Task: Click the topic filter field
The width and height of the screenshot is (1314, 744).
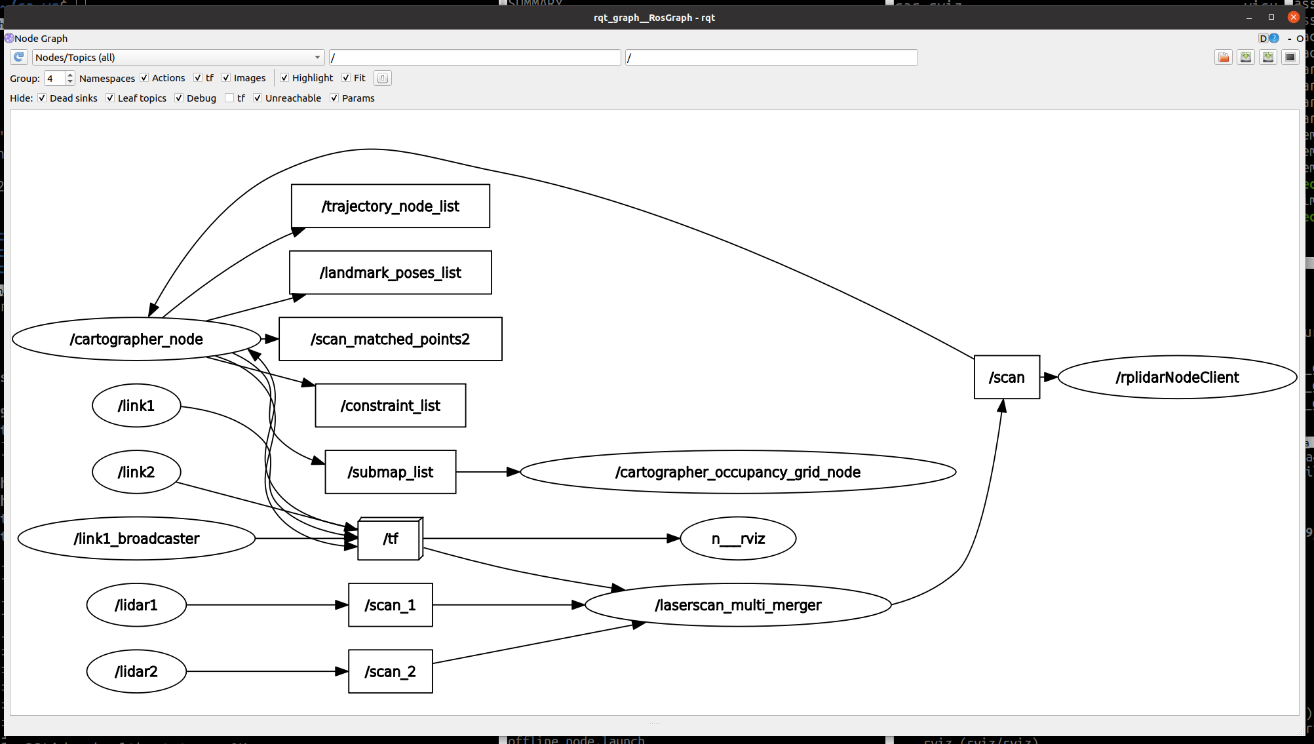Action: [x=771, y=57]
